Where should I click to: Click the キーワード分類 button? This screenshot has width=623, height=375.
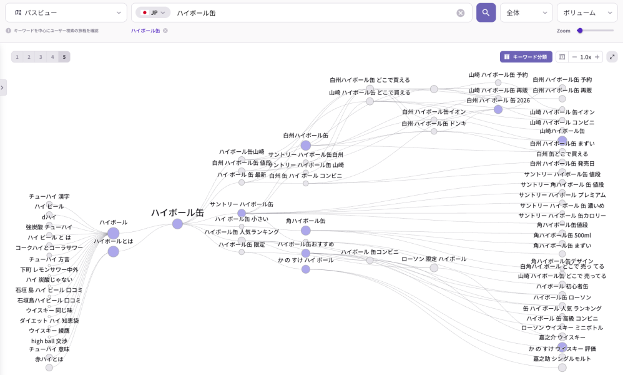coord(526,57)
